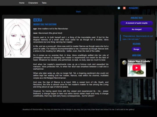Play the Sakura Wars 3 mood song video
Image resolution: width=157 pixels, height=117 pixels.
pos(137,68)
